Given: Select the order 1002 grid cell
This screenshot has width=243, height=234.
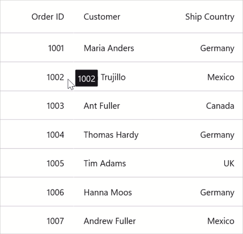Looking at the screenshot, I should pos(55,77).
